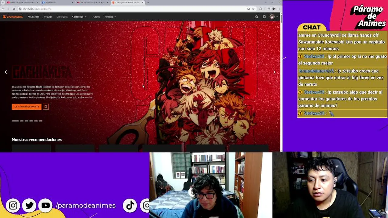Viewport: 388px width, 218px height.
Task: Click the Instagram icon in the overlay
Action: tap(13, 206)
